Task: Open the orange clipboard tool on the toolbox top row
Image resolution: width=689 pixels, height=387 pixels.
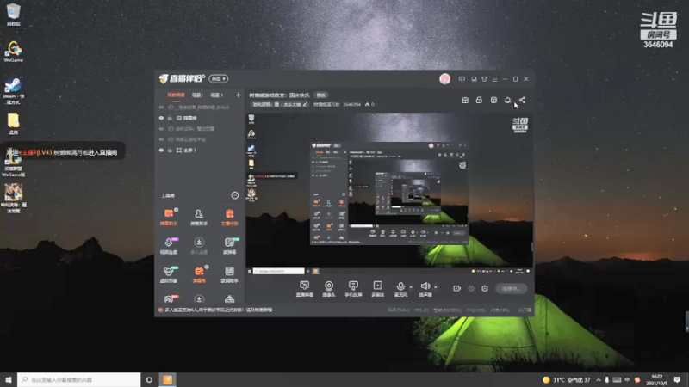Action: tap(229, 218)
